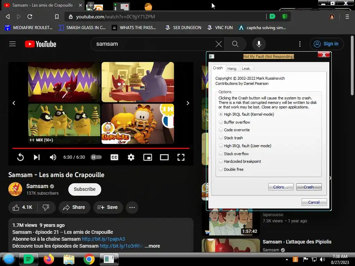Clear the samsam search text
The width and height of the screenshot is (355, 266).
click(x=218, y=44)
